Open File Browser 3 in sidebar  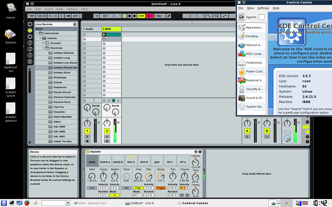point(30,55)
